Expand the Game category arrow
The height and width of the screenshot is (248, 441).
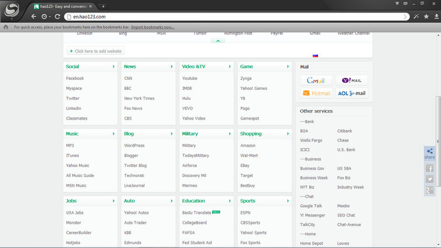[288, 67]
